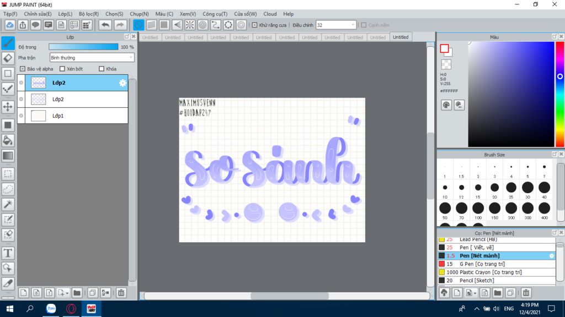Click the export/share icon in toolbar
This screenshot has width=565, height=317.
pos(23,25)
